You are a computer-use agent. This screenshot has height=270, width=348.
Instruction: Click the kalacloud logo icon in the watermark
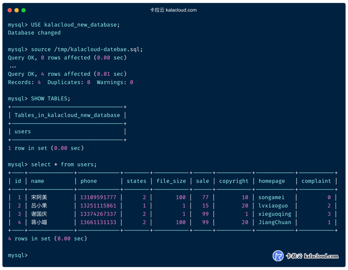pyautogui.click(x=278, y=256)
